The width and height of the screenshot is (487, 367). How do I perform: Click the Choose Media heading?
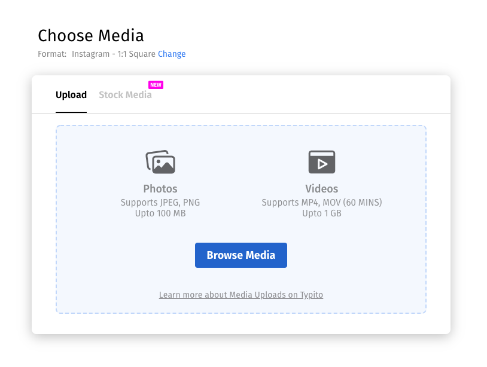click(x=91, y=35)
